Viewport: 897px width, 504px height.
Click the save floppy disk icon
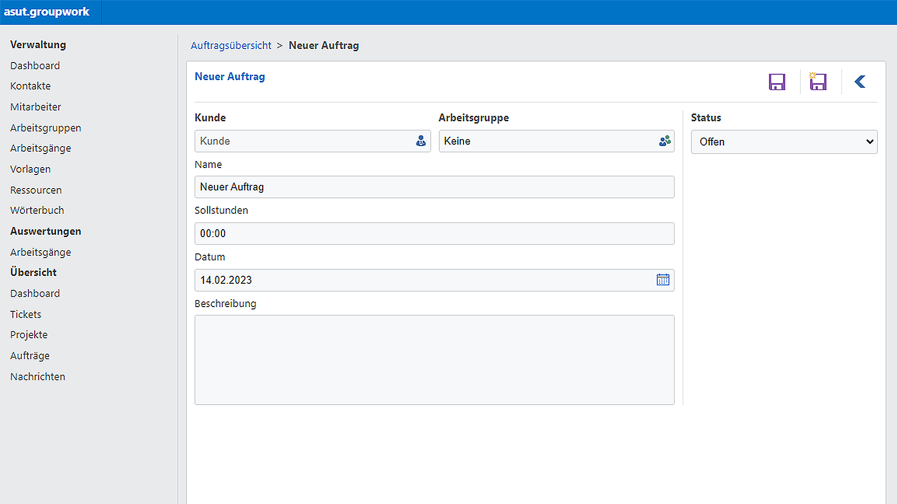(777, 82)
